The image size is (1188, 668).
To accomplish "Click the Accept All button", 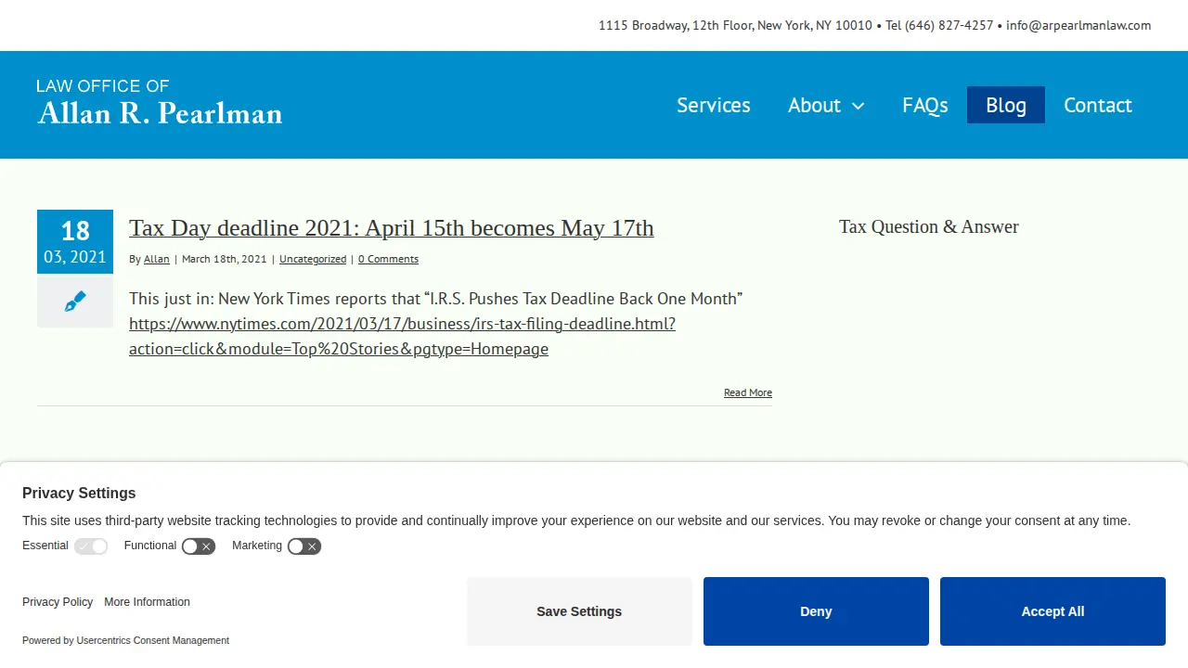I will 1052,611.
